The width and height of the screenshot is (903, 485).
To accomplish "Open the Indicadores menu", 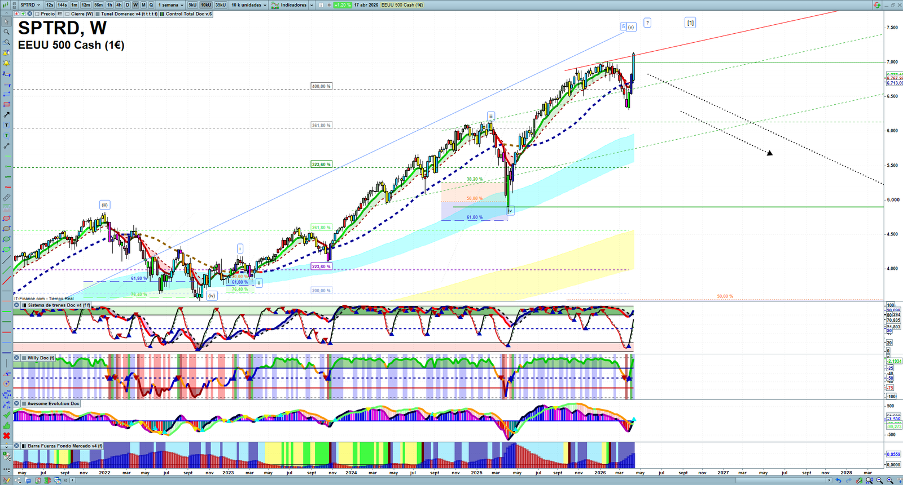I will tap(290, 5).
